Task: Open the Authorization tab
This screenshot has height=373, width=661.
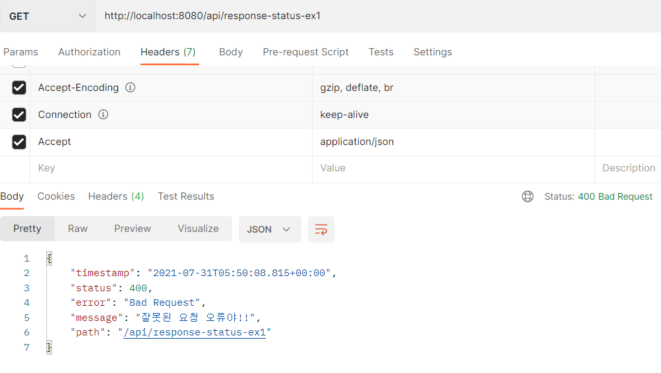Action: [x=89, y=52]
